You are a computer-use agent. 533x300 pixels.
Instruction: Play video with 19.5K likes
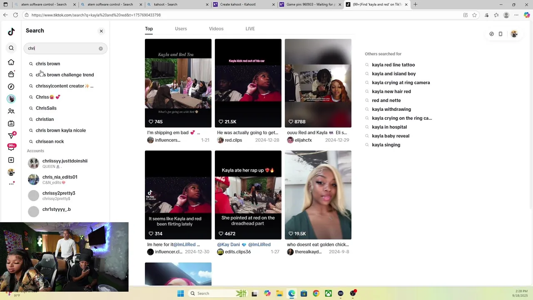point(318,195)
